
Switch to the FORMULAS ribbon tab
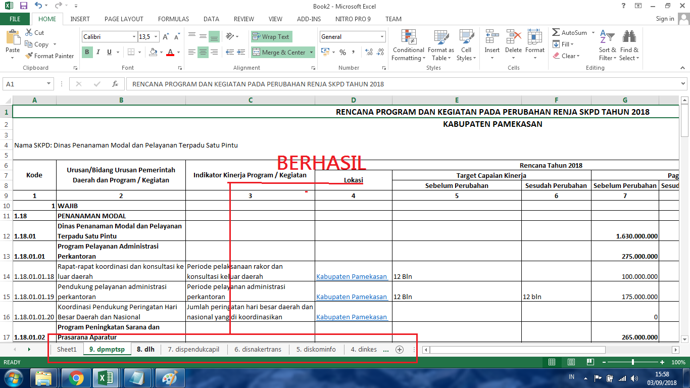pos(173,19)
